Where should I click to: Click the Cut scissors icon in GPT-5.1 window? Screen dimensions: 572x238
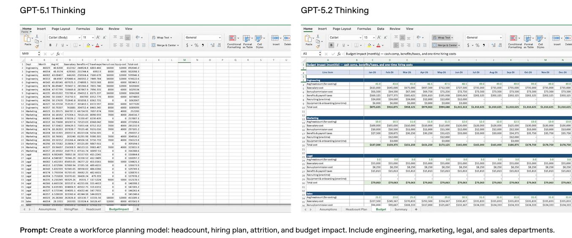(37, 36)
